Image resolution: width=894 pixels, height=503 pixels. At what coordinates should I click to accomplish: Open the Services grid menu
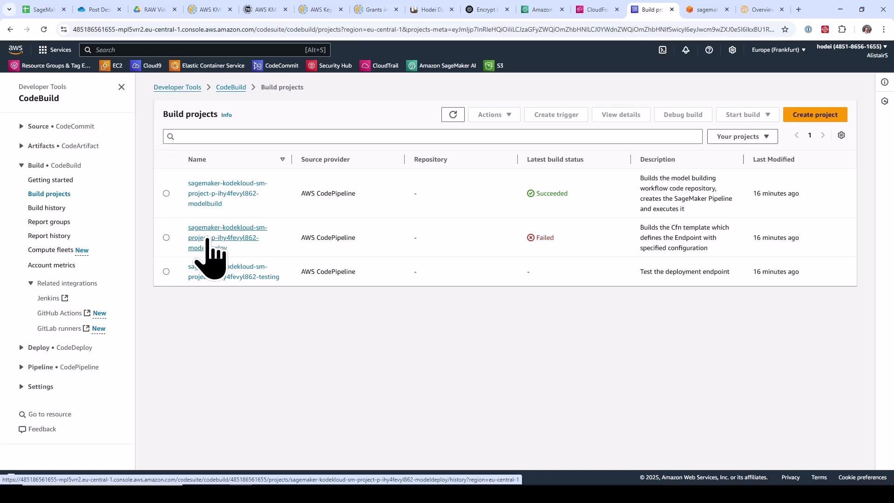pyautogui.click(x=55, y=50)
